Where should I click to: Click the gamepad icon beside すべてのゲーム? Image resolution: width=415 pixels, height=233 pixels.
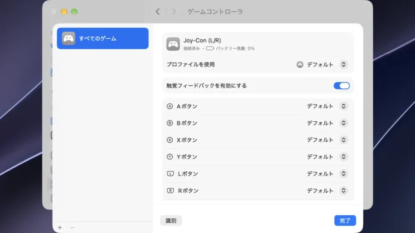pos(68,38)
